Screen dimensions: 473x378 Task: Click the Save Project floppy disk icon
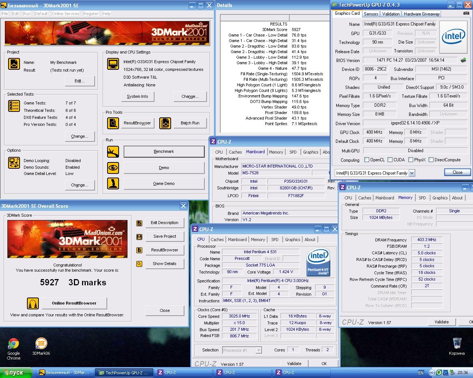tap(139, 237)
